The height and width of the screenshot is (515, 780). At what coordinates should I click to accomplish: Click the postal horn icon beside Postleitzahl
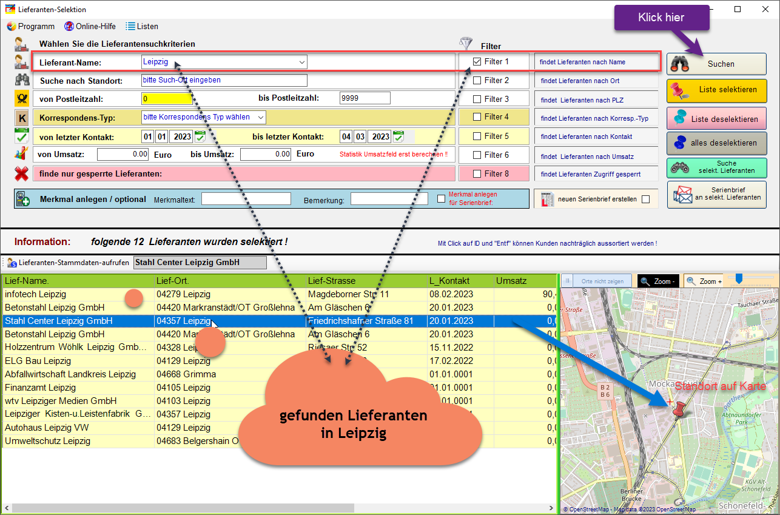22,98
